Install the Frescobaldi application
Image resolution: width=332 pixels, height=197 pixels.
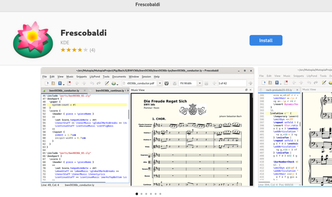pos(266,41)
